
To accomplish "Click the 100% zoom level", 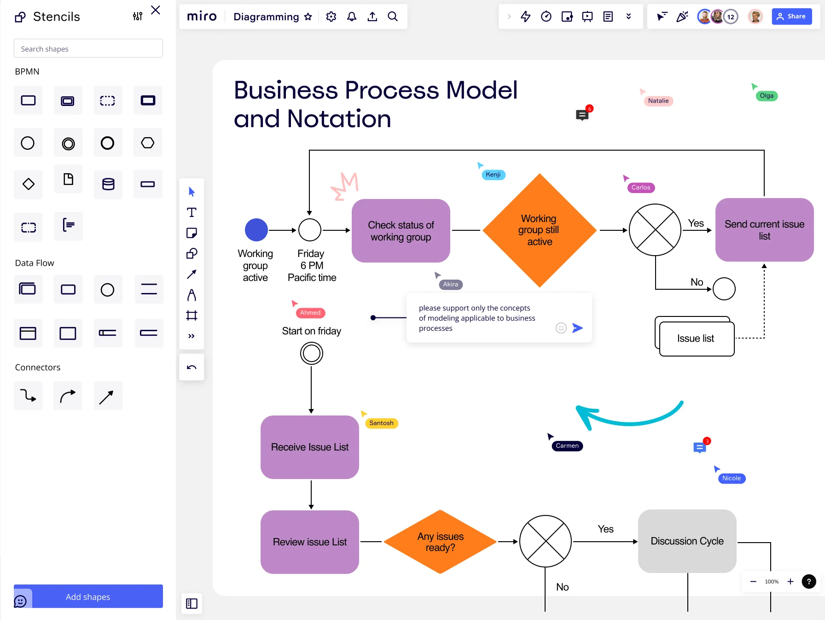I will 772,581.
